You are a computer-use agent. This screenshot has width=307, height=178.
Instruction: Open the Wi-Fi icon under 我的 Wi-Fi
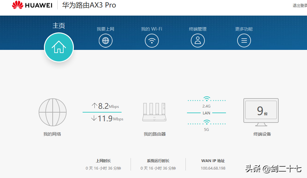point(152,41)
